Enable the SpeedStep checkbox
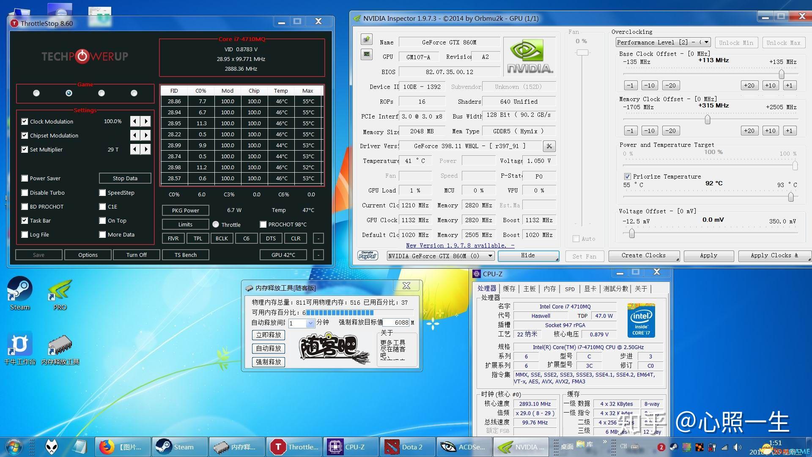This screenshot has height=457, width=812. point(102,193)
